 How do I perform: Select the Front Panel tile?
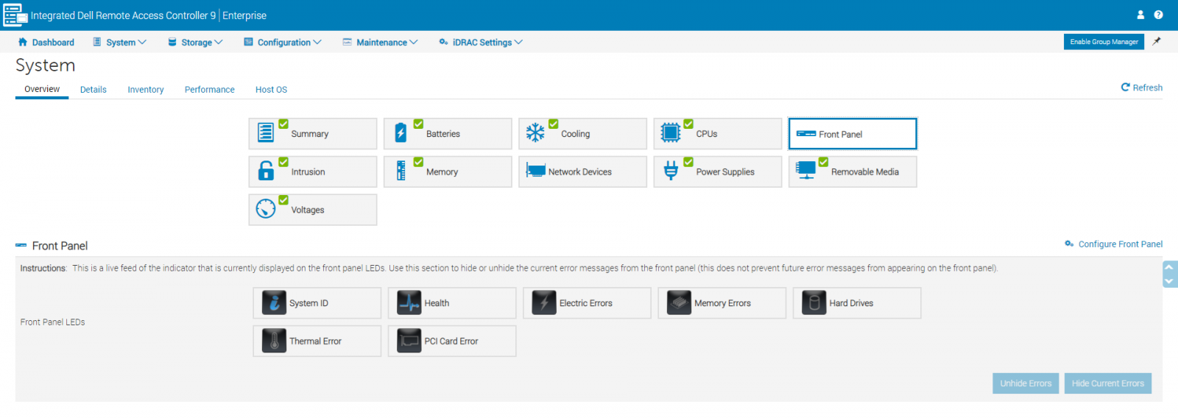[x=853, y=134]
